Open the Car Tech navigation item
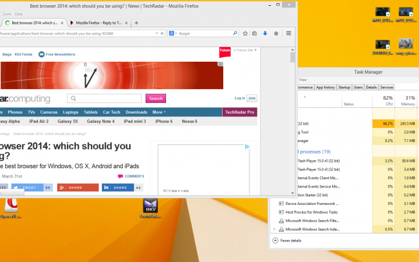The image size is (419, 262). coord(111,112)
